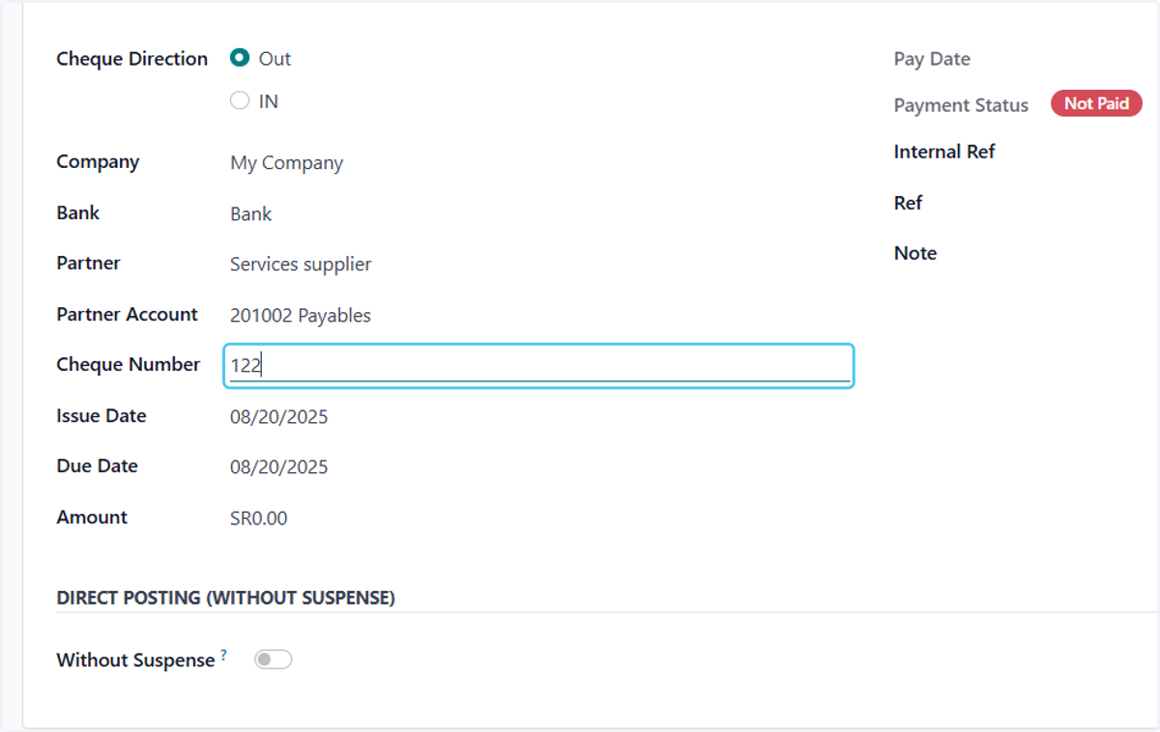The height and width of the screenshot is (732, 1160).
Task: Click the Bank label
Action: [77, 212]
